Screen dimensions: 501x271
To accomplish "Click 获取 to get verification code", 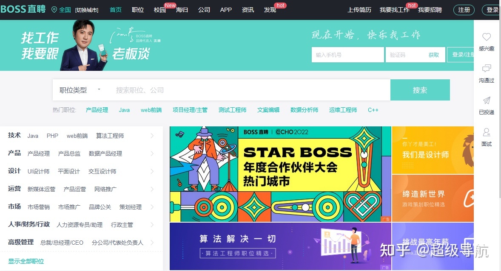I will [433, 55].
